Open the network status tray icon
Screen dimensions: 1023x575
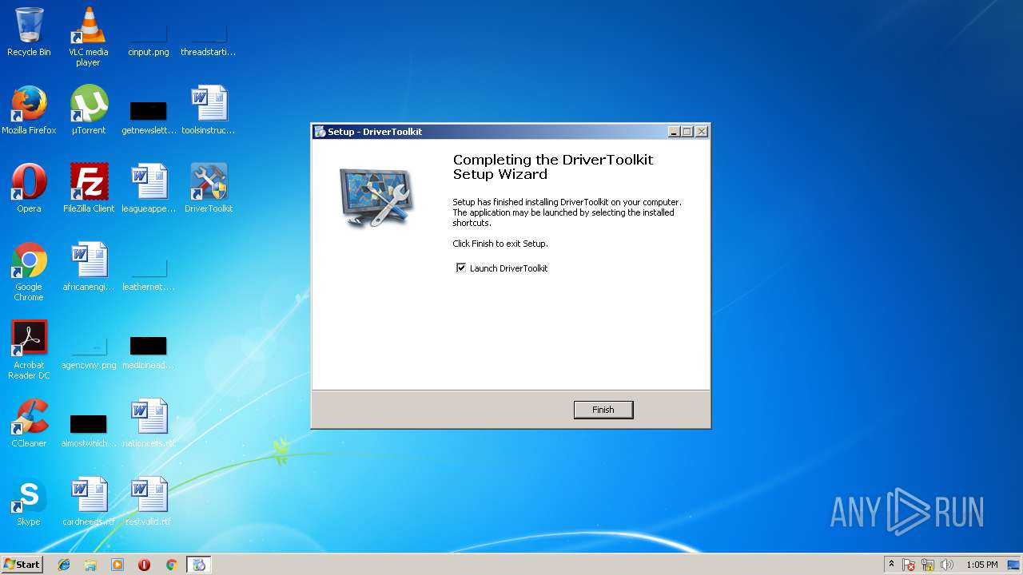(928, 565)
